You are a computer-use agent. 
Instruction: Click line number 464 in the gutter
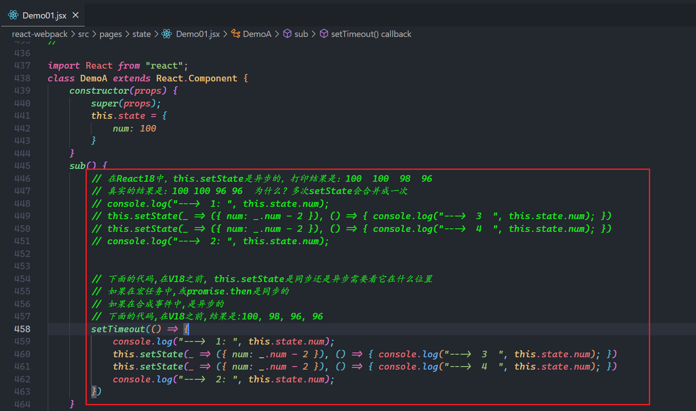pyautogui.click(x=22, y=404)
